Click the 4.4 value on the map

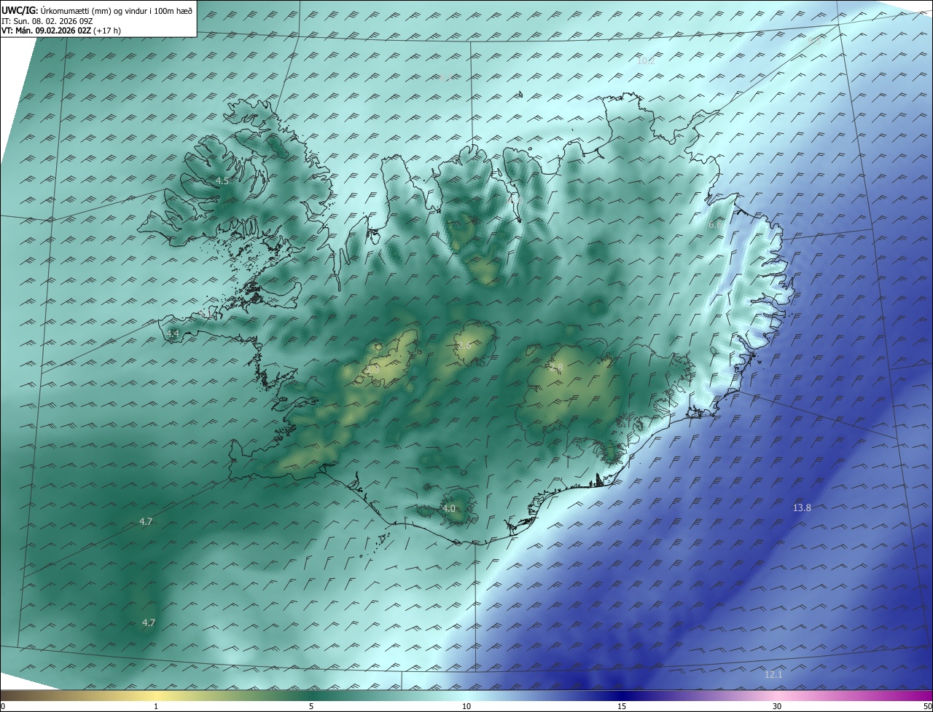[173, 333]
